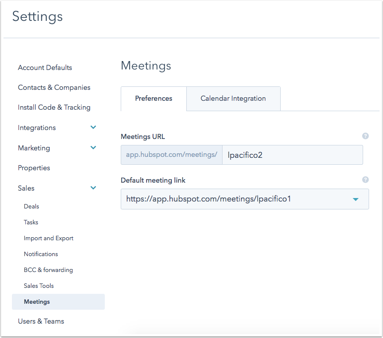Expand the Integrations section chevron
The image size is (383, 338).
(93, 127)
